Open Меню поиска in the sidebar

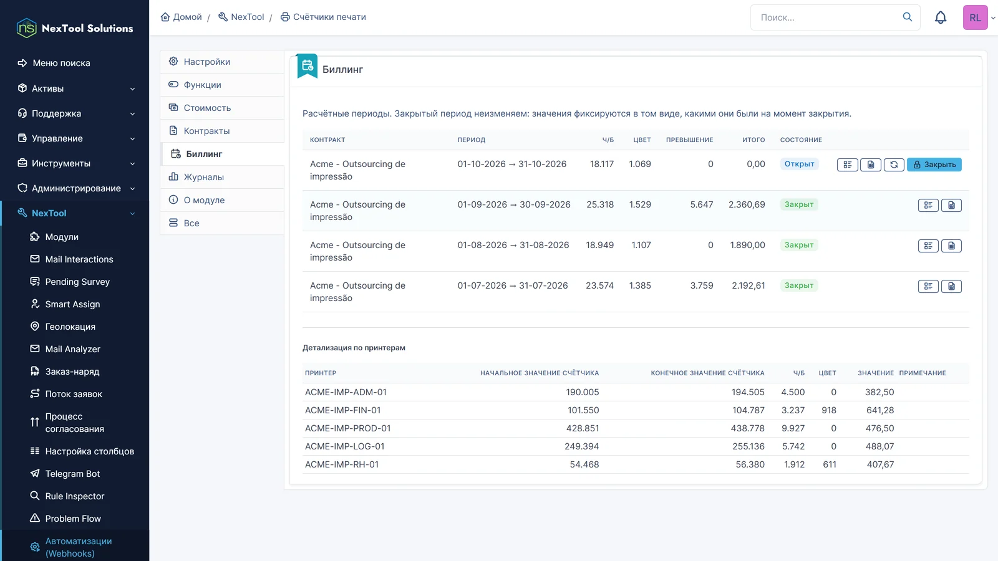point(61,63)
